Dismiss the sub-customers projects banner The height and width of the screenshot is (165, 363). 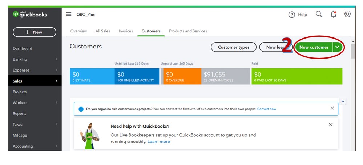pyautogui.click(x=332, y=108)
